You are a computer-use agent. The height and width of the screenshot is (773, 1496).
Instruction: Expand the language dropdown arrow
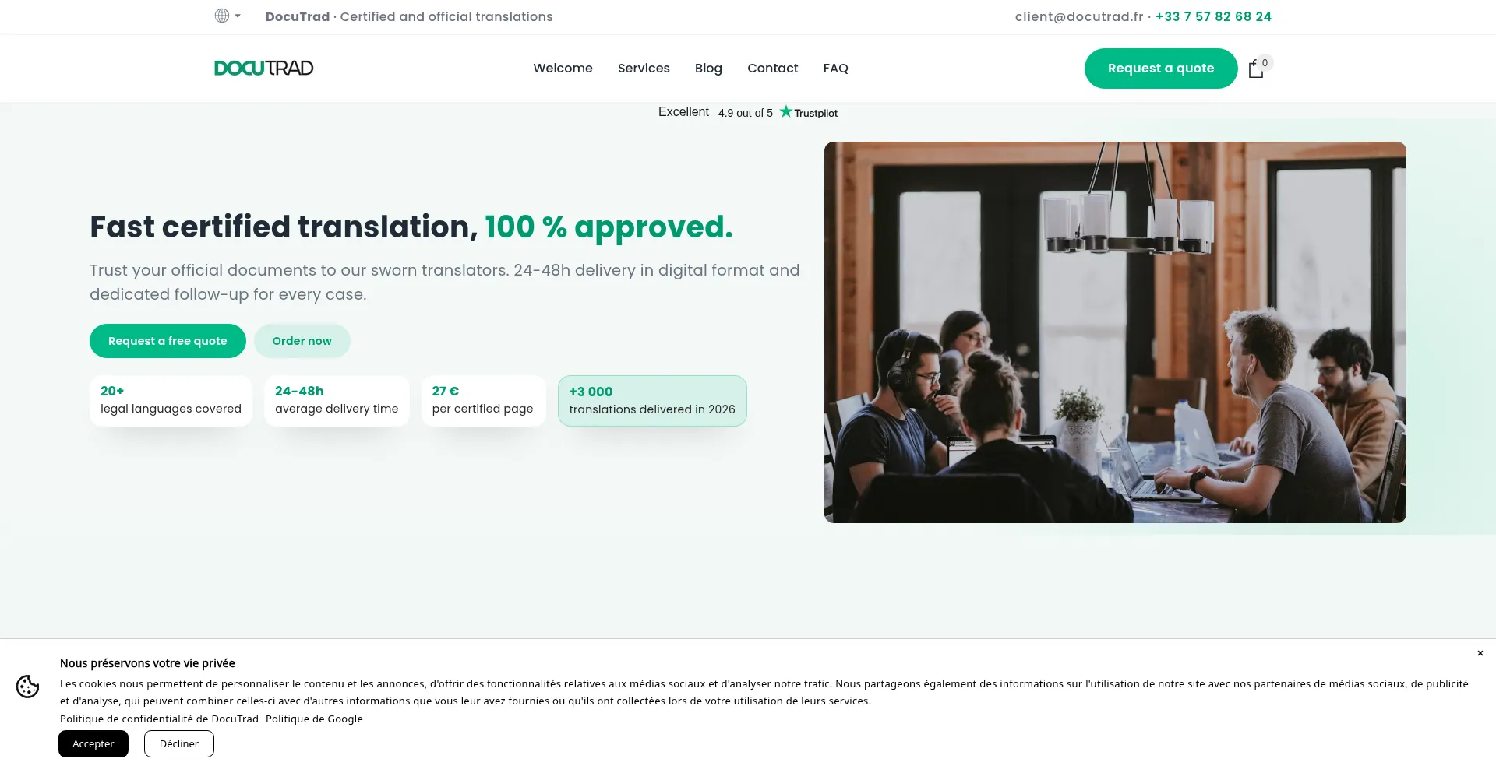point(238,16)
